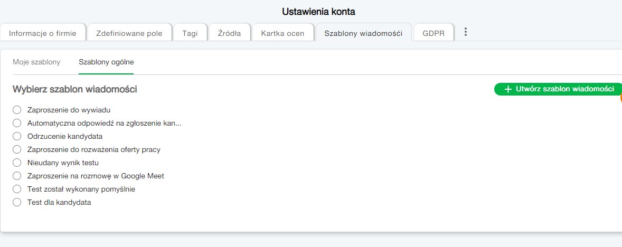Select Zaproszenie do rozważenia oferty pracy radio
This screenshot has width=622, height=247.
click(17, 149)
